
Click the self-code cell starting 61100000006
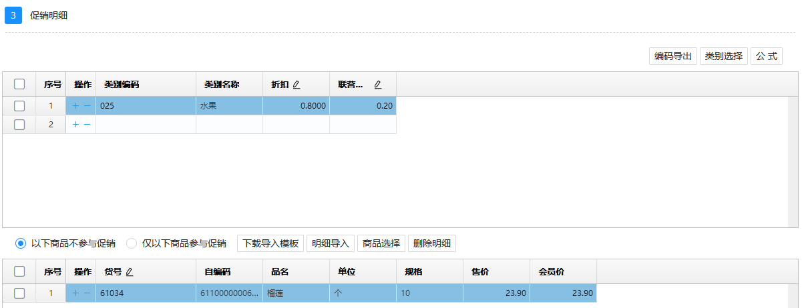230,293
